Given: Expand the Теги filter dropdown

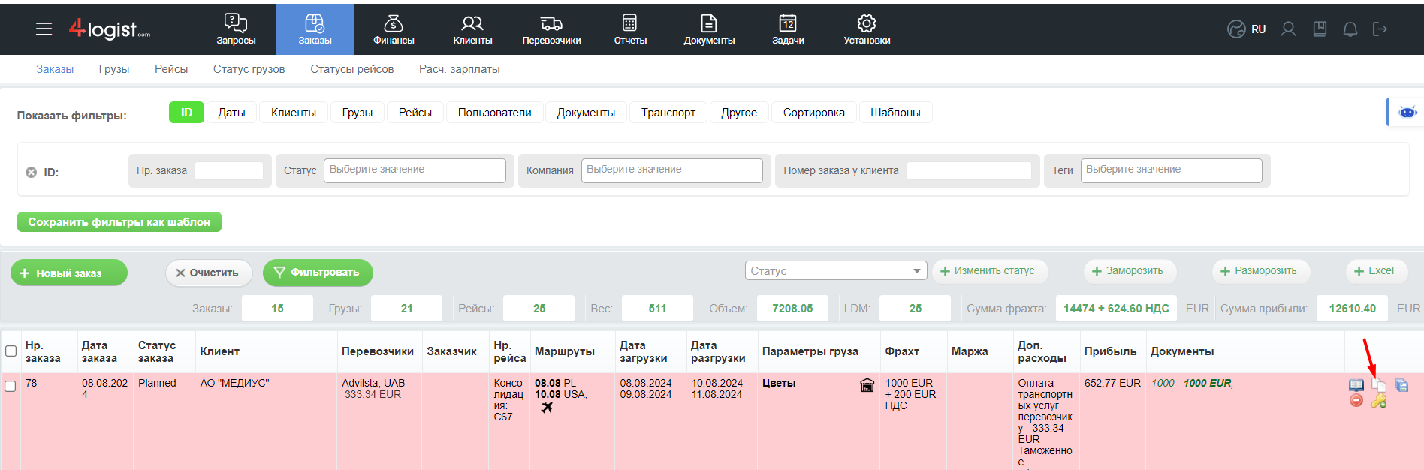Looking at the screenshot, I should (x=1171, y=170).
